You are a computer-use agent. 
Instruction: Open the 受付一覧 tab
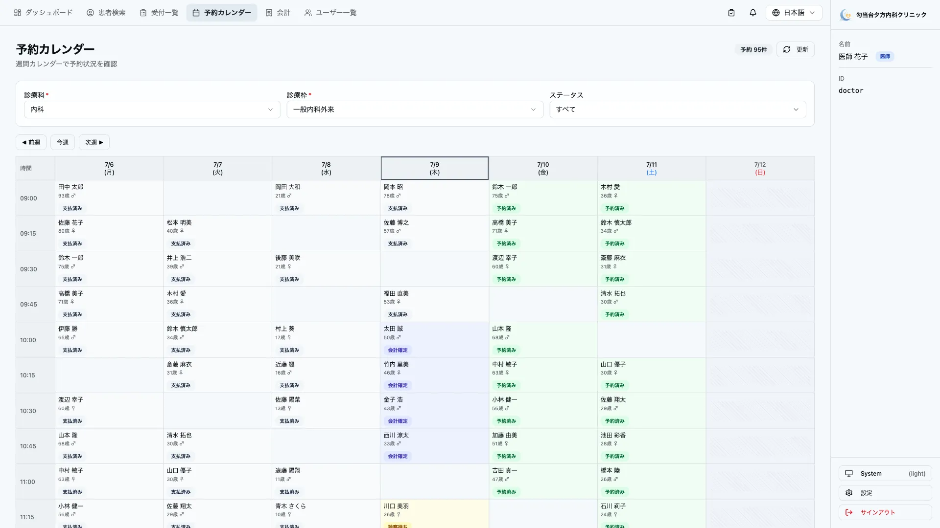click(x=159, y=13)
